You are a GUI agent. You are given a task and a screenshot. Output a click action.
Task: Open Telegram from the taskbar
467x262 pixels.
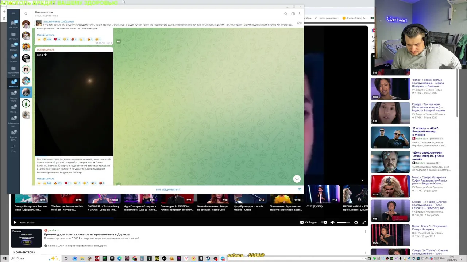[223, 258]
